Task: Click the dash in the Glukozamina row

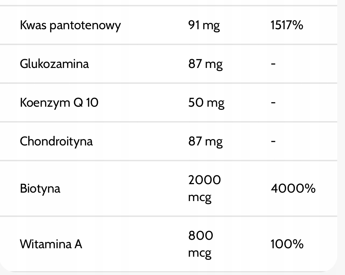Action: (273, 64)
